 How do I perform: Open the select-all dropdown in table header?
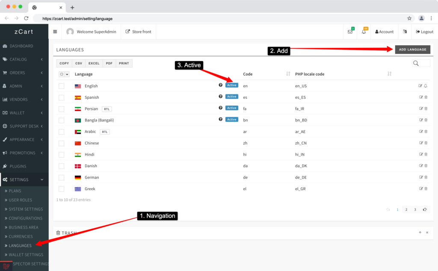67,74
